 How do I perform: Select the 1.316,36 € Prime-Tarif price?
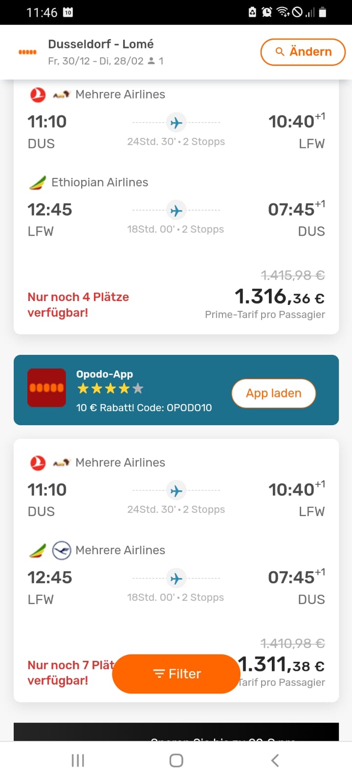tap(280, 297)
